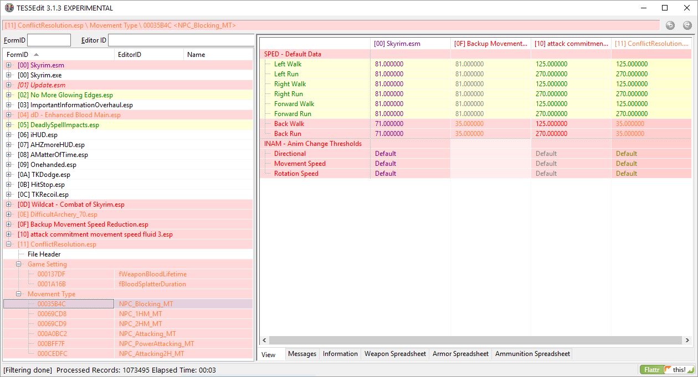The height and width of the screenshot is (377, 698).
Task: Collapse the Game Setting group
Action: click(18, 264)
